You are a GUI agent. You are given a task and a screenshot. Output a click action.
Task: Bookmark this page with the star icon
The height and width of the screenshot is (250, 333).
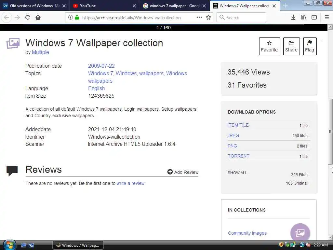(x=208, y=18)
